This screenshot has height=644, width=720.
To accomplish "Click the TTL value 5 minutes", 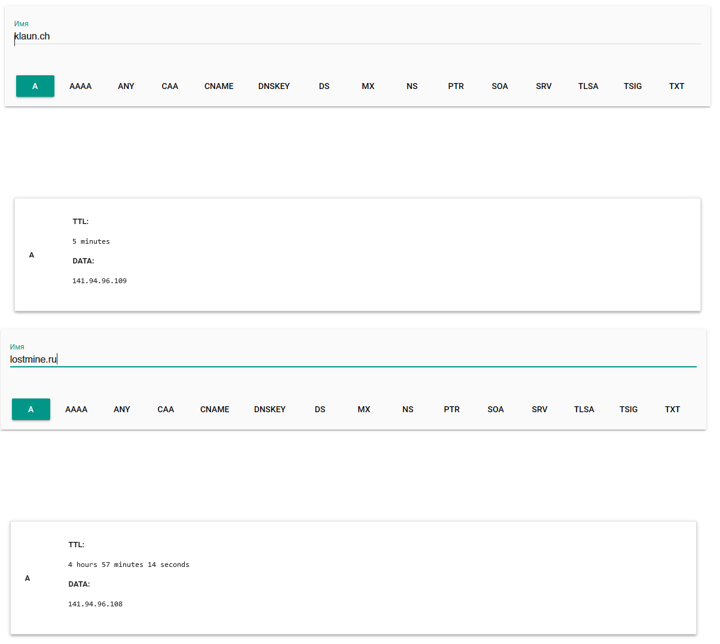I will [91, 241].
